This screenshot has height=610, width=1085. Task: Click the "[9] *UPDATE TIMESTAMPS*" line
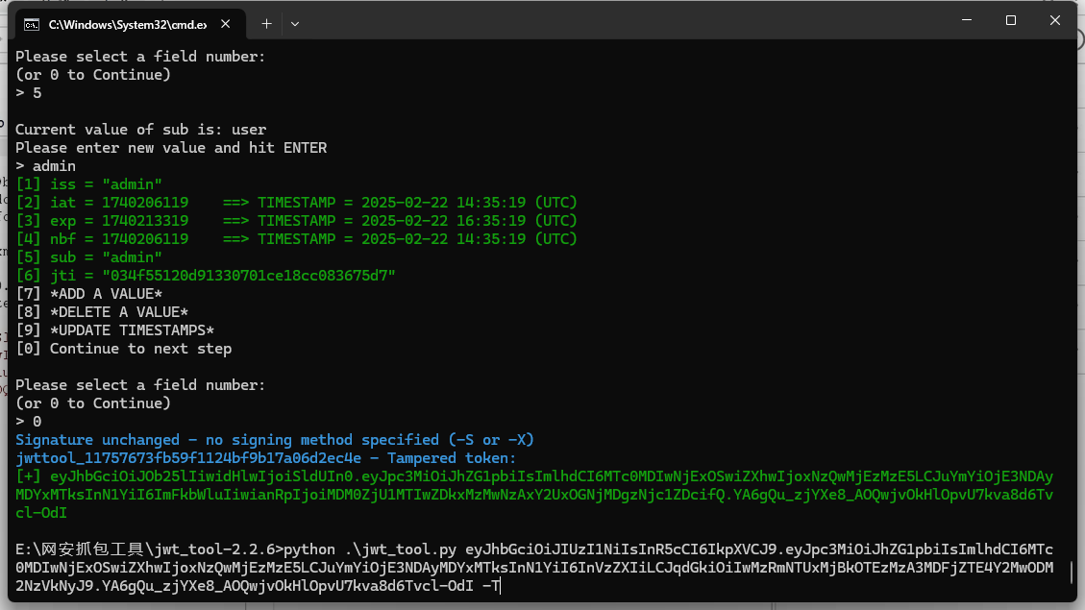coord(115,330)
